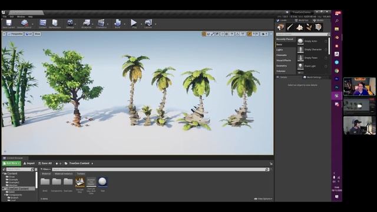Toggle grid snapping in viewport toolbar
The height and width of the screenshot is (212, 377).
[227, 34]
